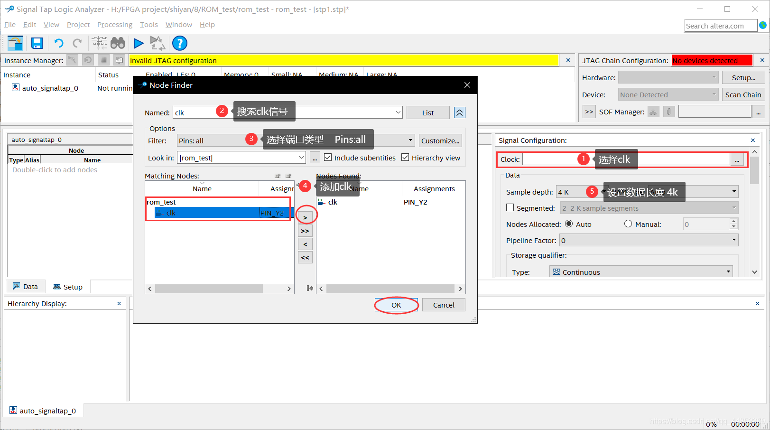
Task: Enable the Segmented checkbox
Action: pyautogui.click(x=510, y=207)
